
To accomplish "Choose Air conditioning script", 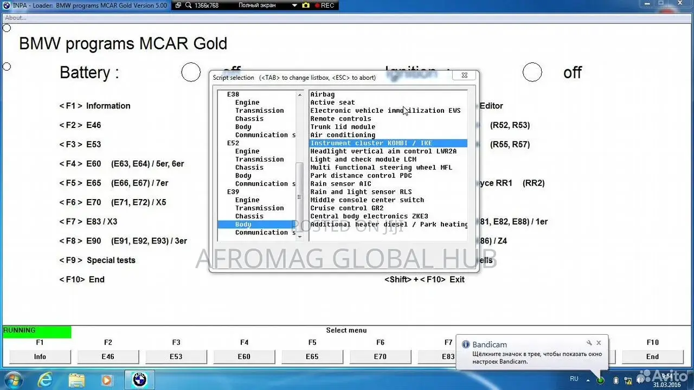I will point(343,135).
